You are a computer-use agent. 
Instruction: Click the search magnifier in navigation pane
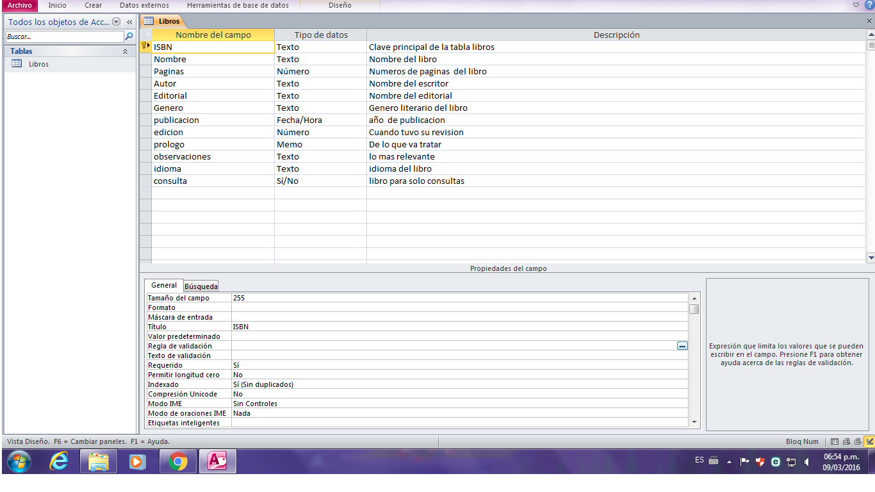tap(129, 37)
